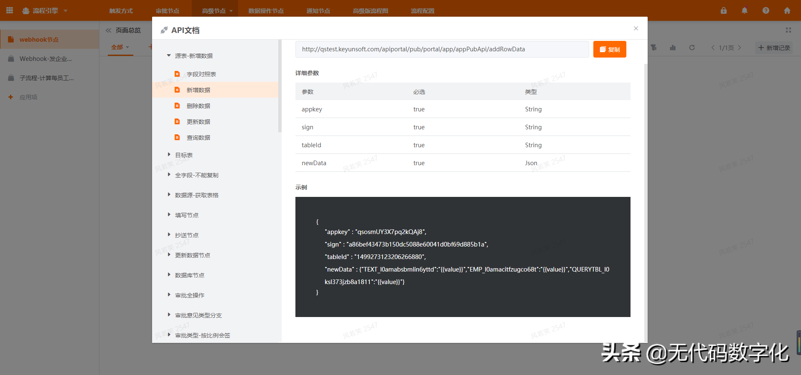Click the tree panel vertical scrollbar
Viewport: 801px width, 375px height.
(280, 86)
